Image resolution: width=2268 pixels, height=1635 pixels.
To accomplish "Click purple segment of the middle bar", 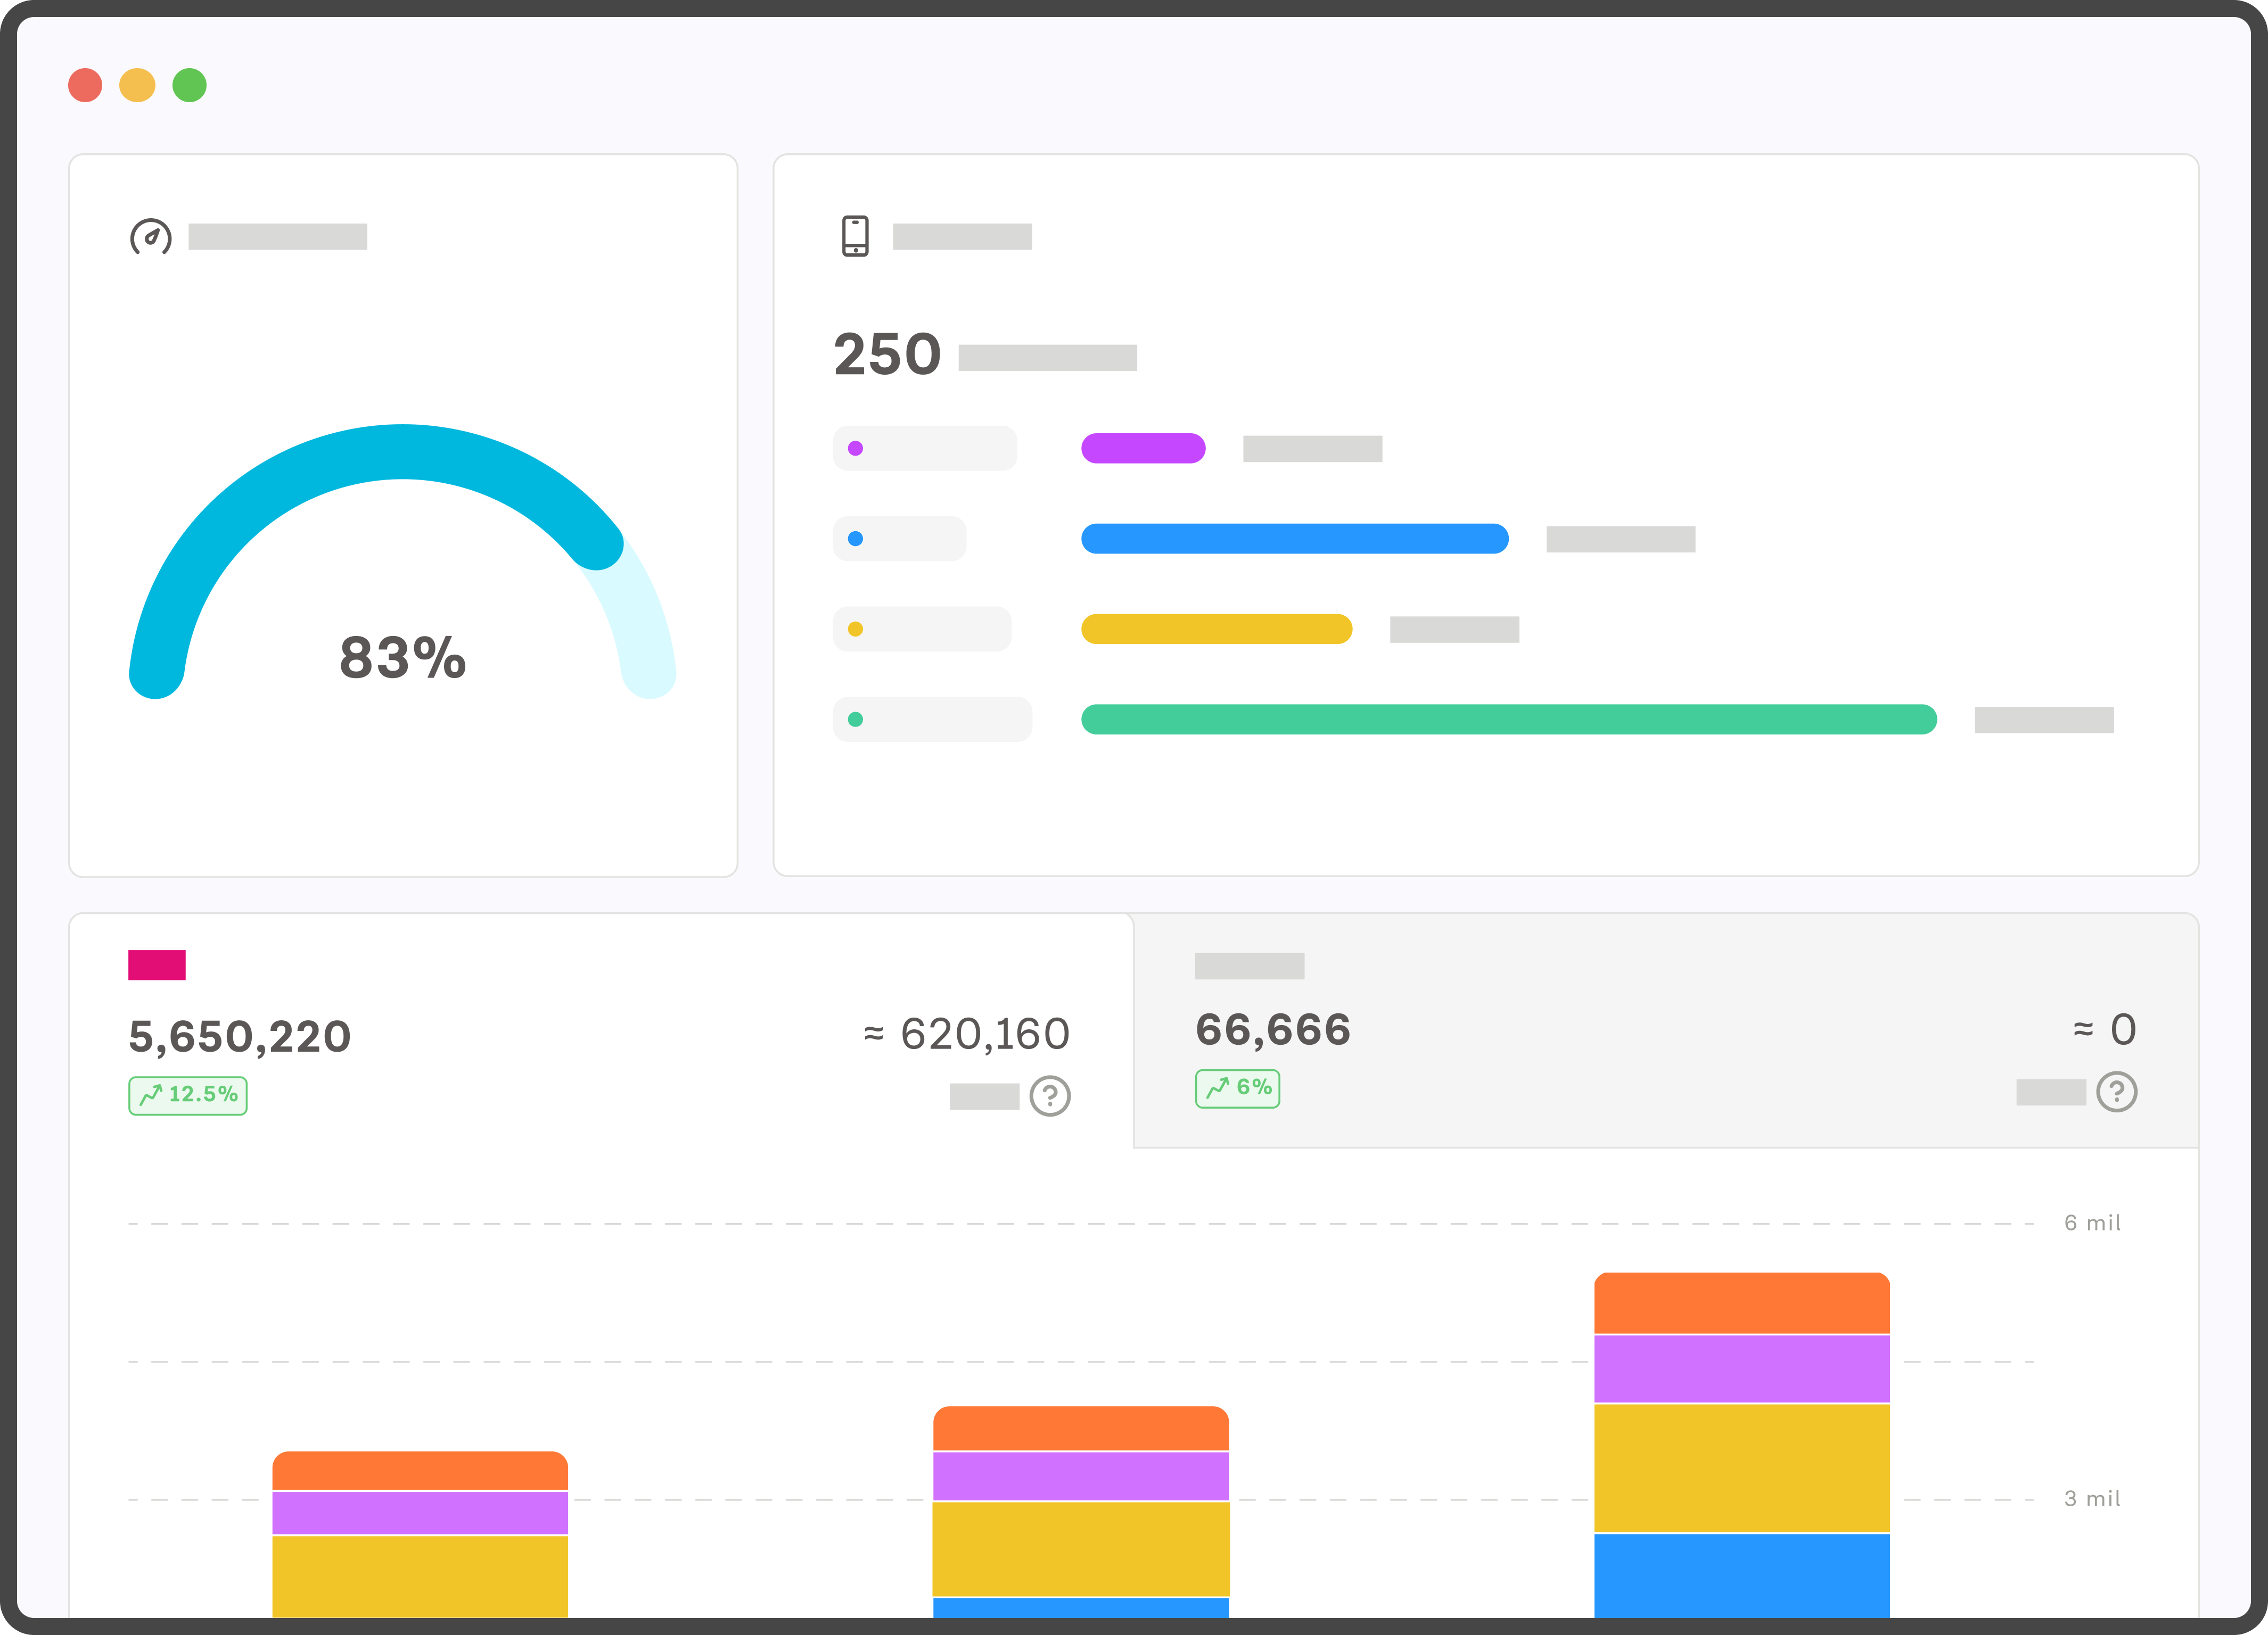I will (1080, 1476).
